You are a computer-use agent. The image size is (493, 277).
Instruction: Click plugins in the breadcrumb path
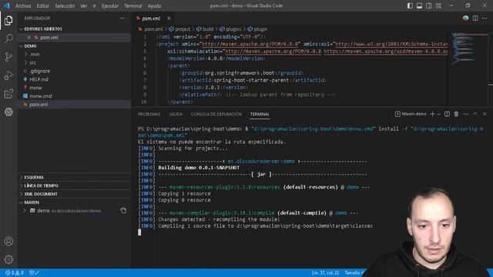[230, 29]
